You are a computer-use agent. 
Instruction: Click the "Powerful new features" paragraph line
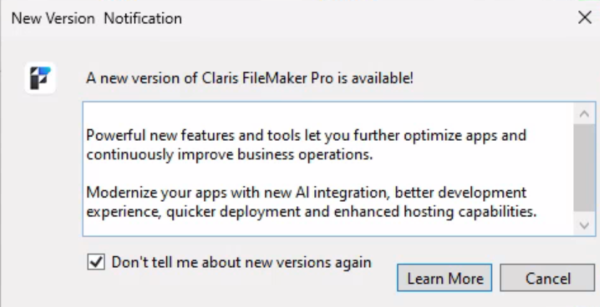click(306, 135)
